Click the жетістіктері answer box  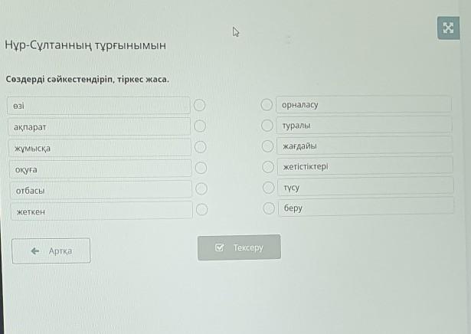(x=365, y=165)
